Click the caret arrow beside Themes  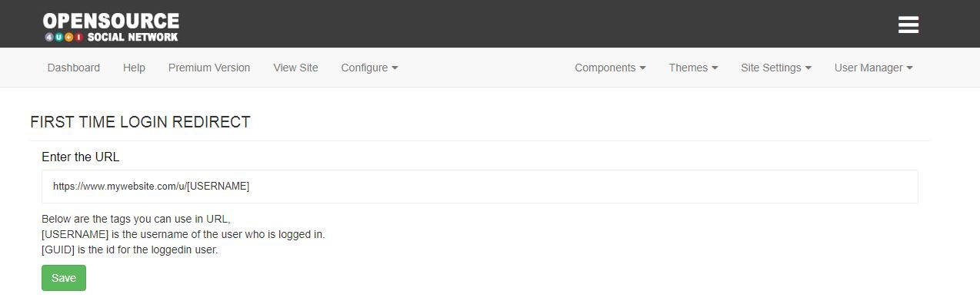tap(715, 68)
